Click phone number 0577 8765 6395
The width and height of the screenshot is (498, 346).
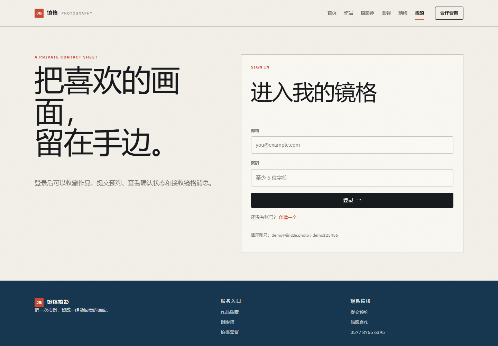[368, 332]
